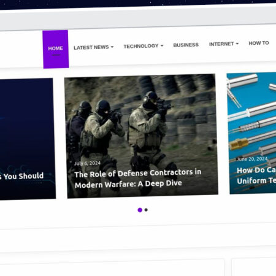Click the June 20, 2024 date
276x276 pixels.
(252, 159)
